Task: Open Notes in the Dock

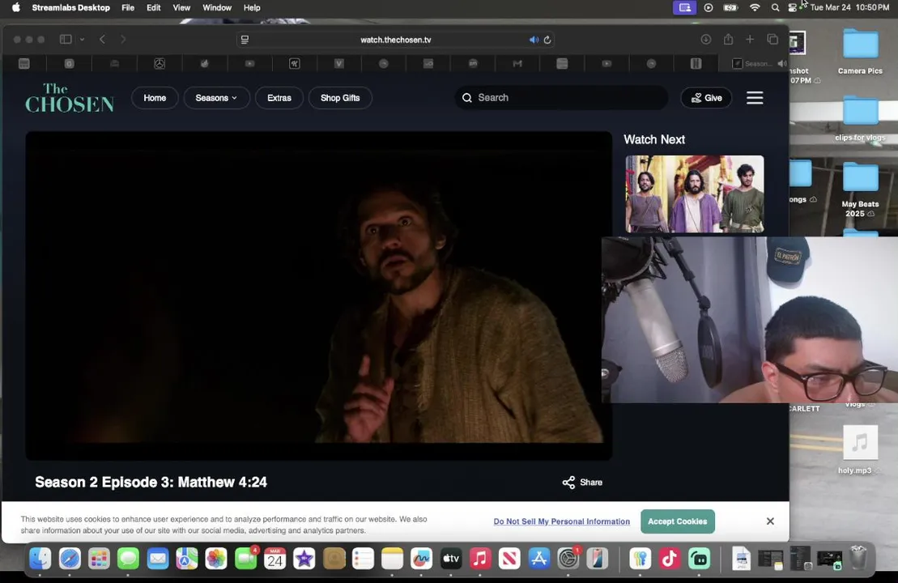Action: pyautogui.click(x=392, y=559)
